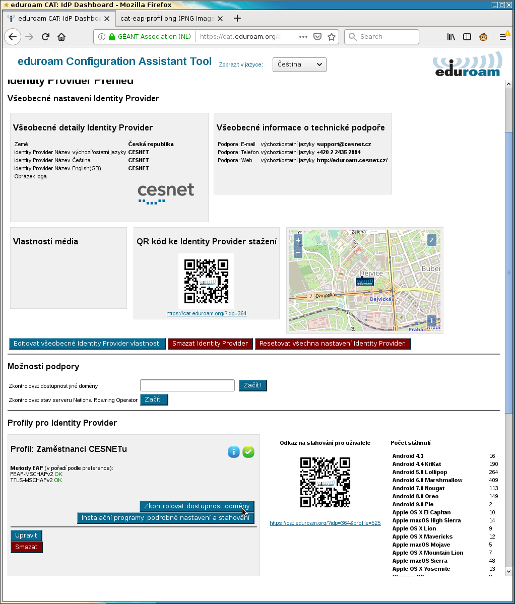Click the TTLS-MSCHAPv2 OK method text

tap(36, 481)
